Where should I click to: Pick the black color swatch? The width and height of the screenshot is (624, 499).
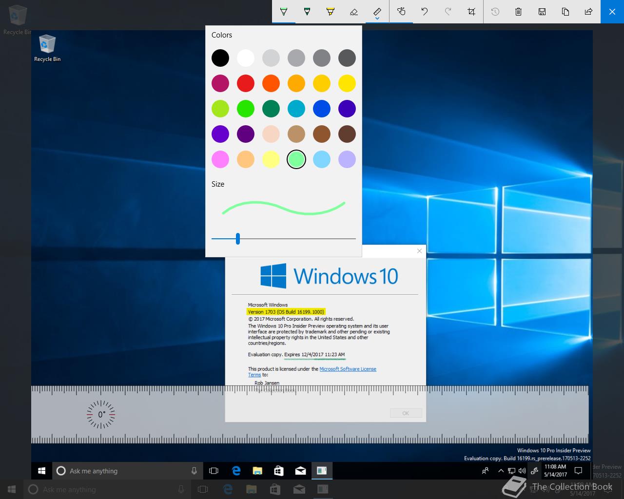click(x=220, y=58)
